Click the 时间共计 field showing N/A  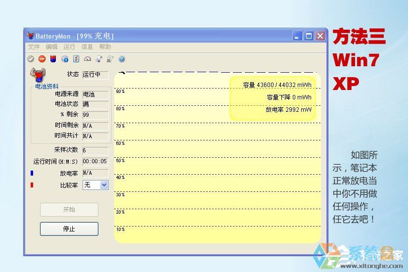point(95,136)
